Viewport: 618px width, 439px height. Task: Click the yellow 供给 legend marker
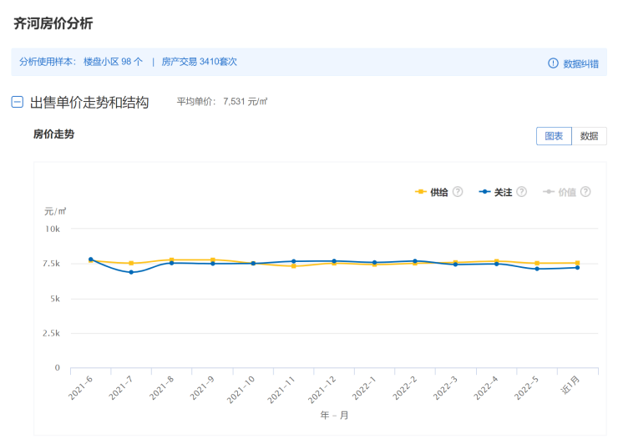421,192
